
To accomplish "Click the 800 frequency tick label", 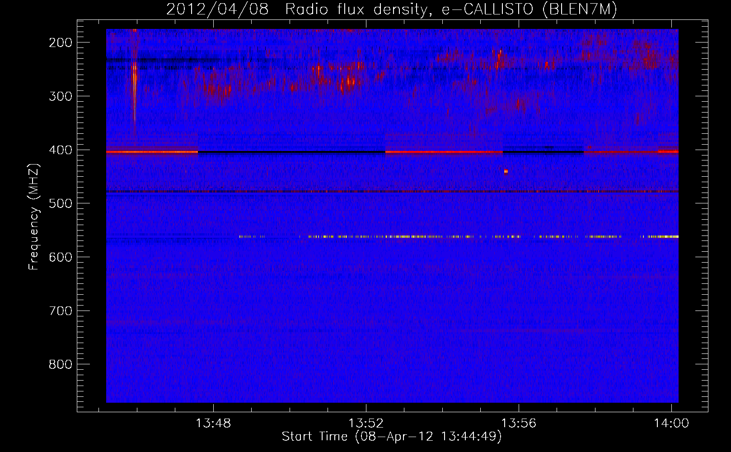I will tap(61, 364).
